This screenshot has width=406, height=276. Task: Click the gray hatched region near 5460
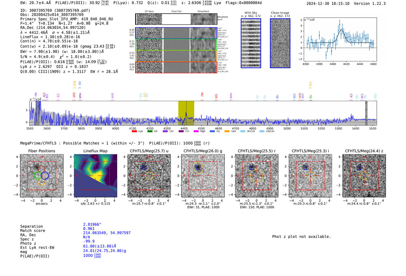[x=366, y=113]
